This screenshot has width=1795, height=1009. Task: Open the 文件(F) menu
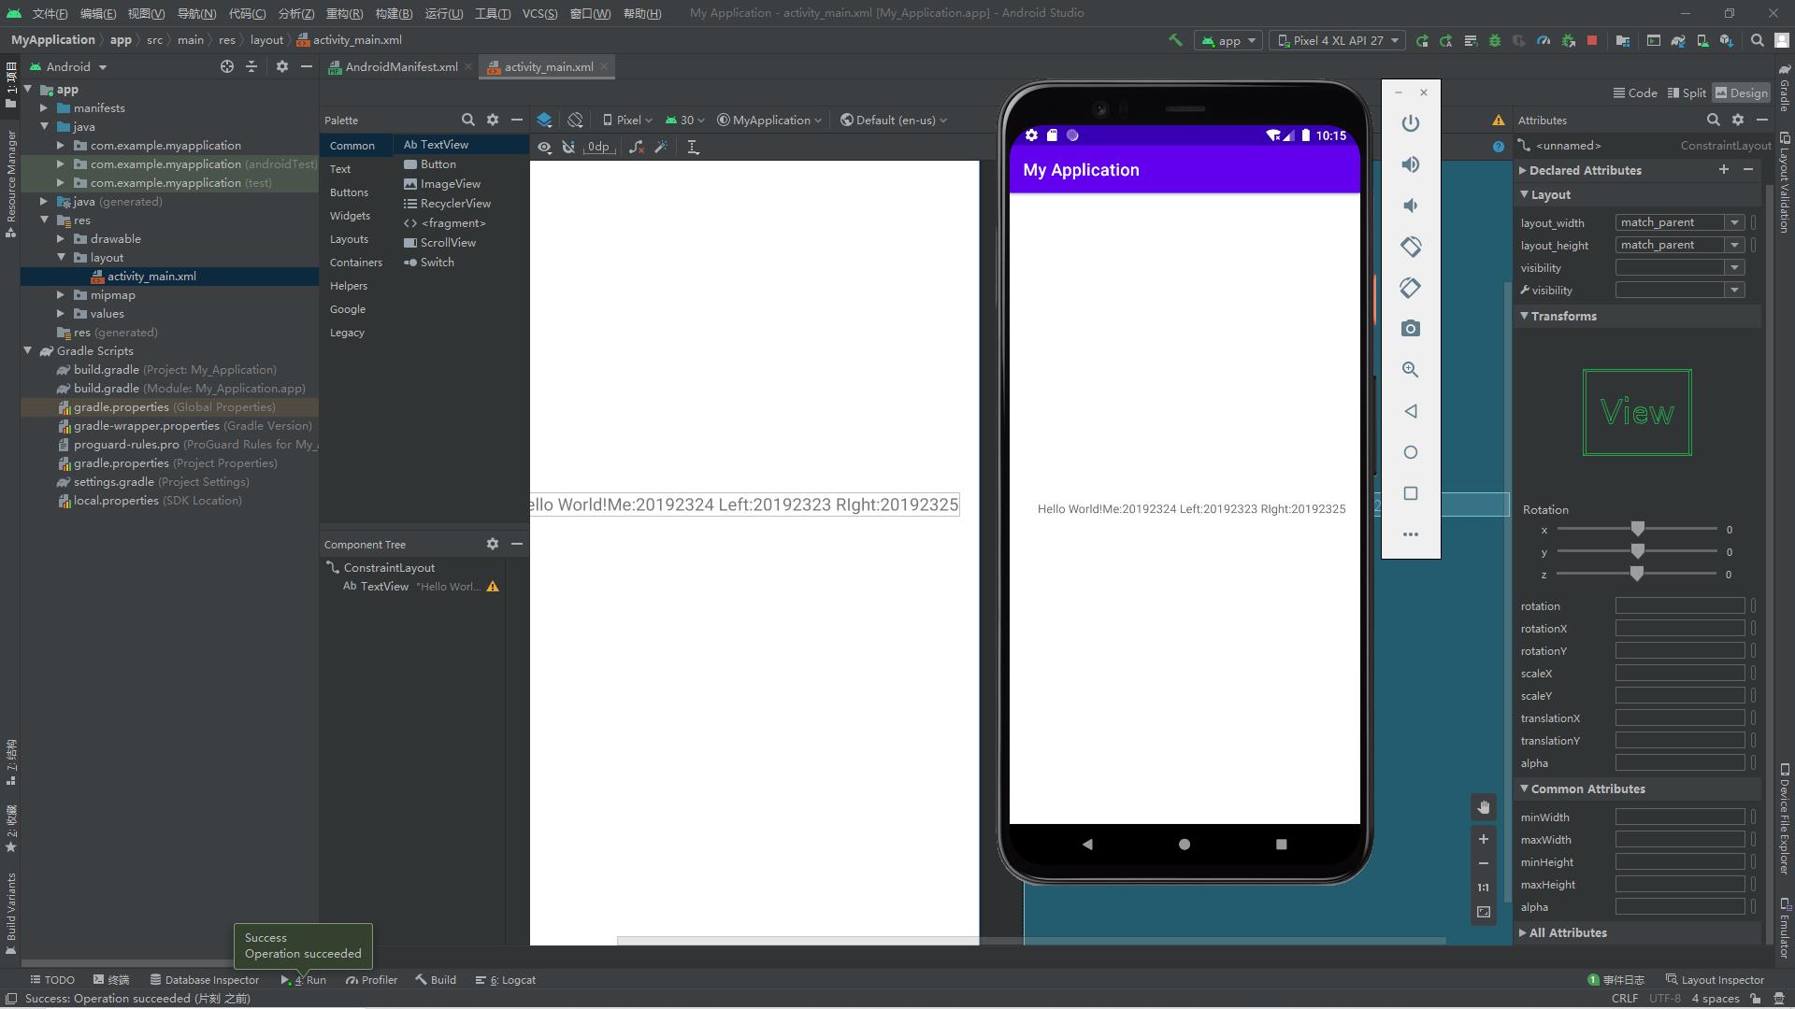point(50,13)
